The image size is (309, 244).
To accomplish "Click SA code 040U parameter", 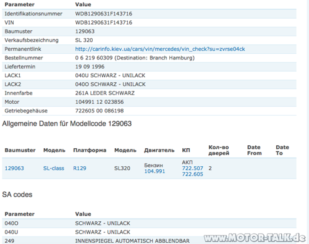I will (x=11, y=232).
